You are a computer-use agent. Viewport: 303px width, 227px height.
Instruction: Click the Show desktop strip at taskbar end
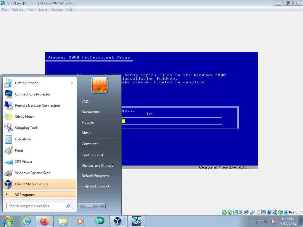click(x=301, y=221)
